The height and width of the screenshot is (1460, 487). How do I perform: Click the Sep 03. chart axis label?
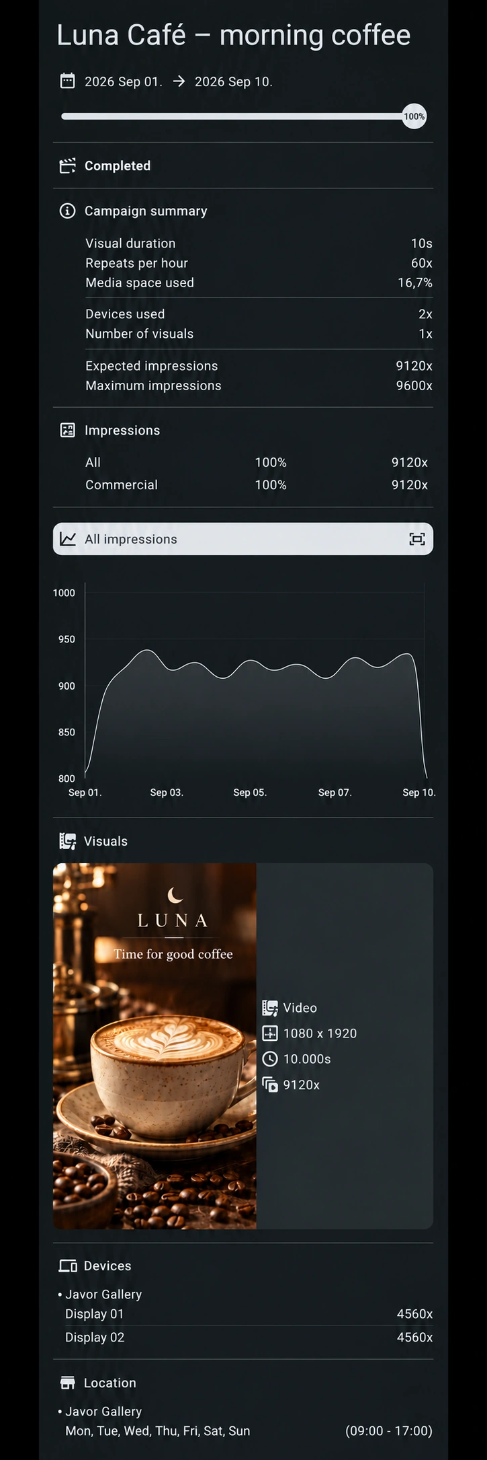point(167,793)
